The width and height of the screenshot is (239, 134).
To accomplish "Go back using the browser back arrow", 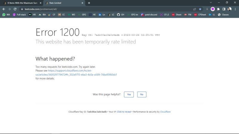I will pyautogui.click(x=4, y=9).
